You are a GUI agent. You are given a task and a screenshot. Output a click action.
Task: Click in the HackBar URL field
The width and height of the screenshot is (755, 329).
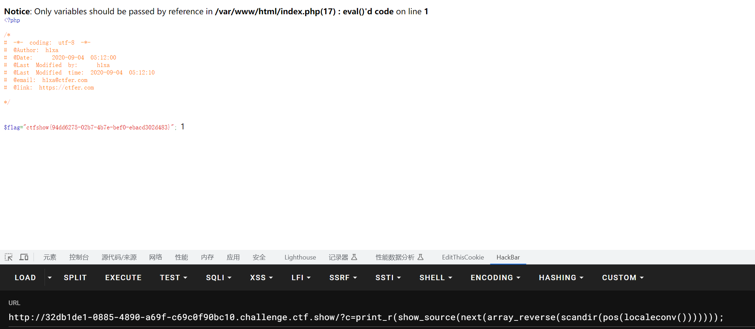coord(366,317)
